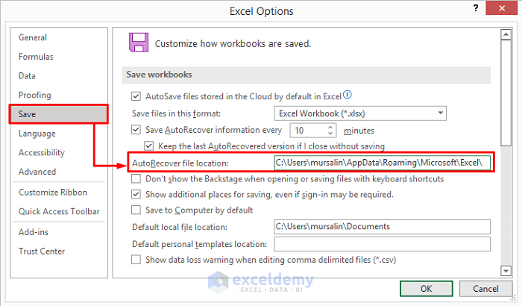Increase AutoRecover minutes with up arrow
This screenshot has height=306, width=522.
pos(330,126)
